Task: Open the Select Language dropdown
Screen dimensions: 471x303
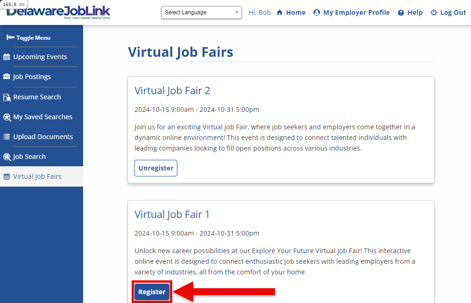Action: pos(201,12)
